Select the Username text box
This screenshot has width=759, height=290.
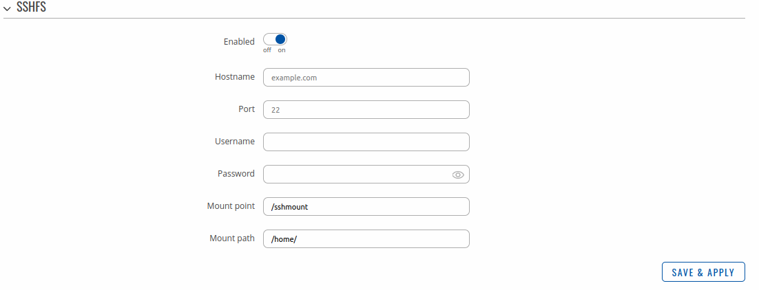(366, 142)
